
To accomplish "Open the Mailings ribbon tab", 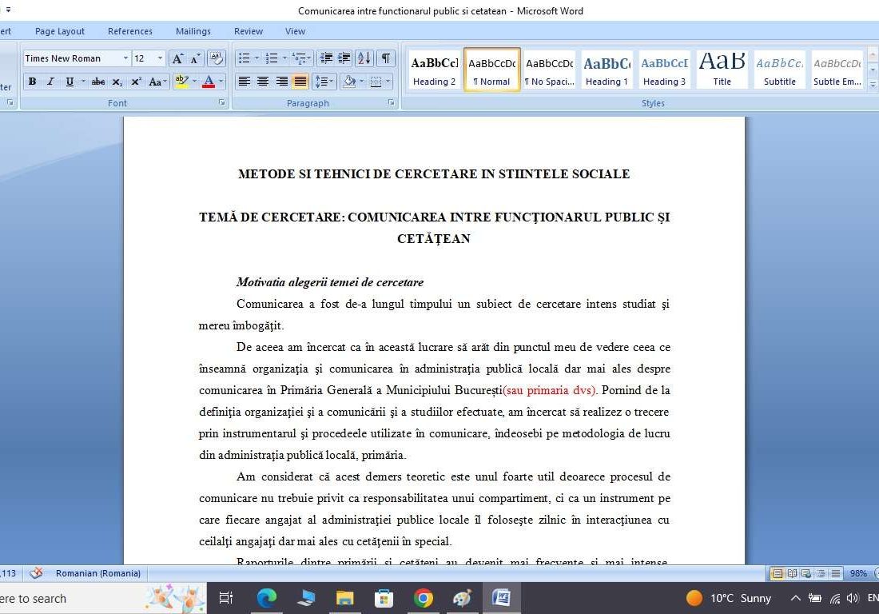I will click(193, 31).
